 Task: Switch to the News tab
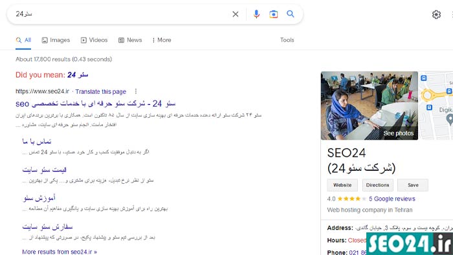tap(130, 40)
